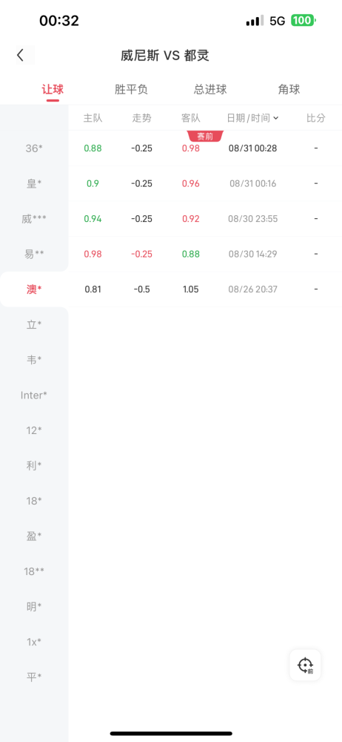Tap the 08/26 20:37 odds row
The width and height of the screenshot is (342, 742).
[x=205, y=289]
